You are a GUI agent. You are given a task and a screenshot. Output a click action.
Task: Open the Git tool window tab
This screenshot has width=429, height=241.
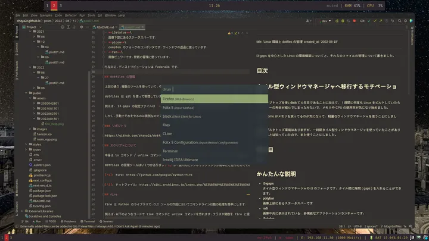coord(25,221)
